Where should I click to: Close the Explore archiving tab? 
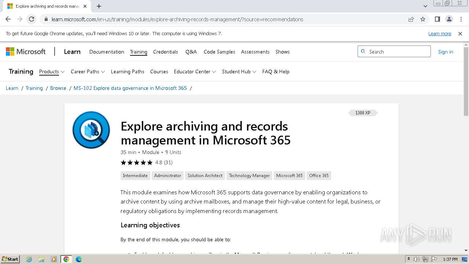coord(85,6)
